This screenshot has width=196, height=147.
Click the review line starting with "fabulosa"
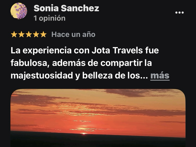[81, 63]
